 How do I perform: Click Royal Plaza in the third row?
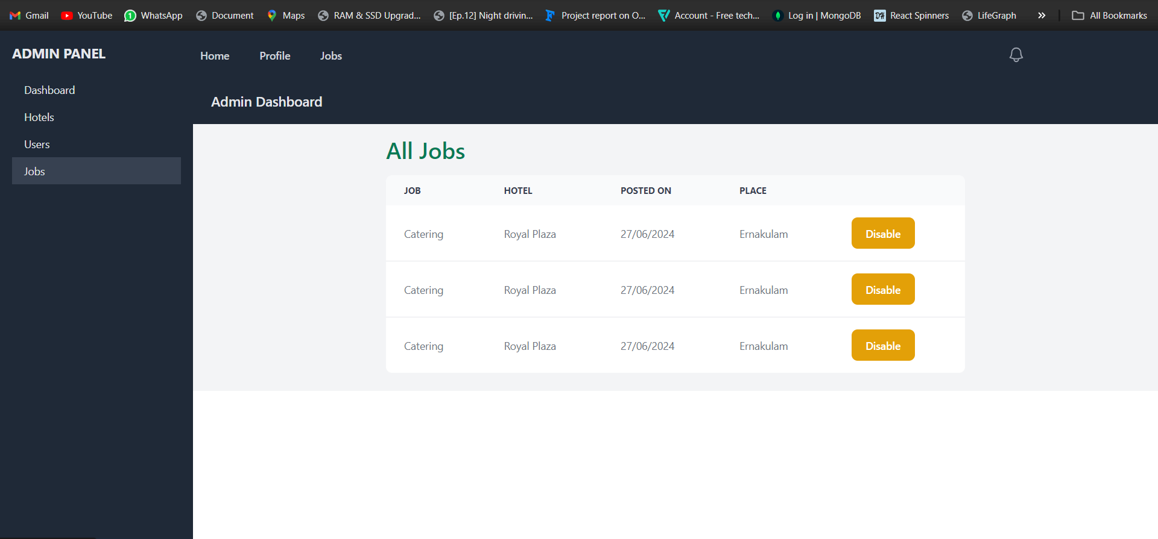(530, 346)
